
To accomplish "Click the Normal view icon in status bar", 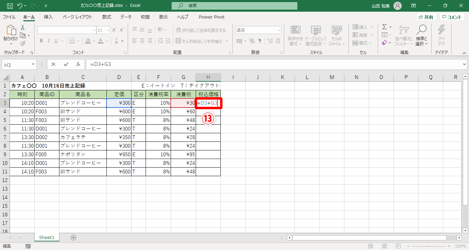I will pyautogui.click(x=371, y=246).
